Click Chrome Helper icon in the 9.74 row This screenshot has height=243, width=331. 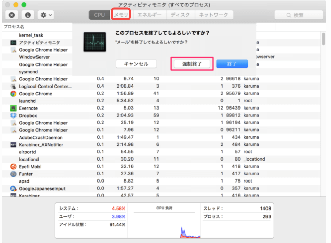coord(14,79)
